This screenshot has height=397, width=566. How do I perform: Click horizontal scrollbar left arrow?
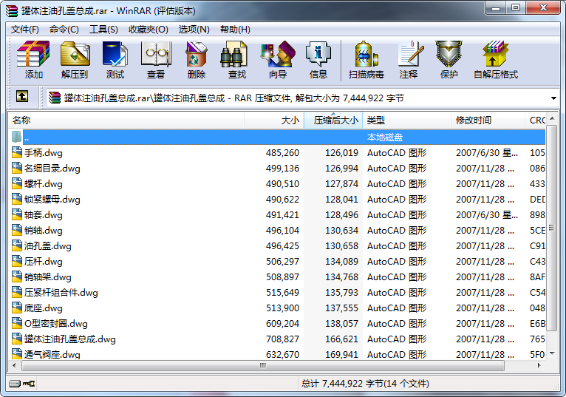coord(14,365)
